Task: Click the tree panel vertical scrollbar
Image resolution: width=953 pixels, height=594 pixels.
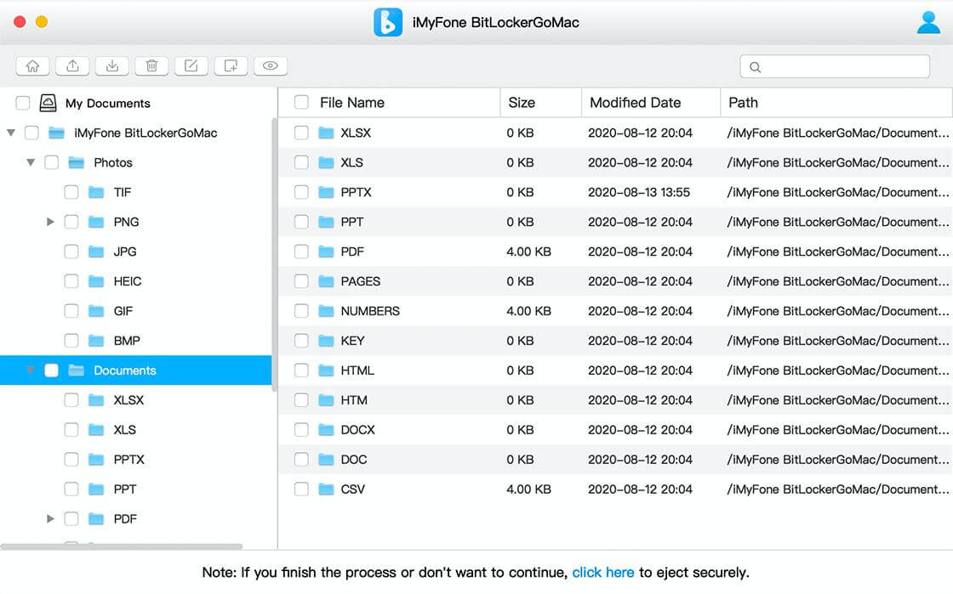Action: pyautogui.click(x=274, y=255)
